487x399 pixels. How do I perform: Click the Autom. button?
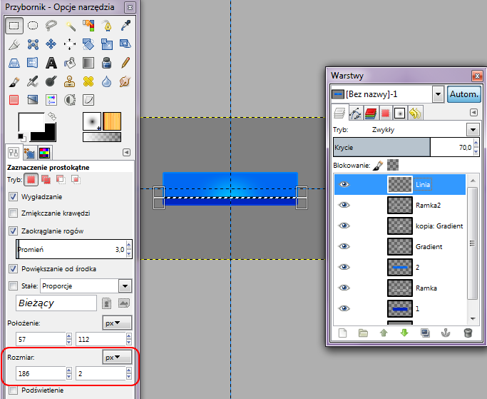click(x=463, y=94)
